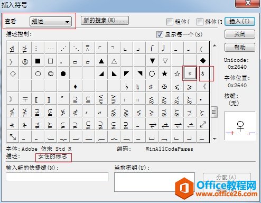Toggle the 斜体 italic checkbox
This screenshot has width=261, height=203.
coord(200,22)
